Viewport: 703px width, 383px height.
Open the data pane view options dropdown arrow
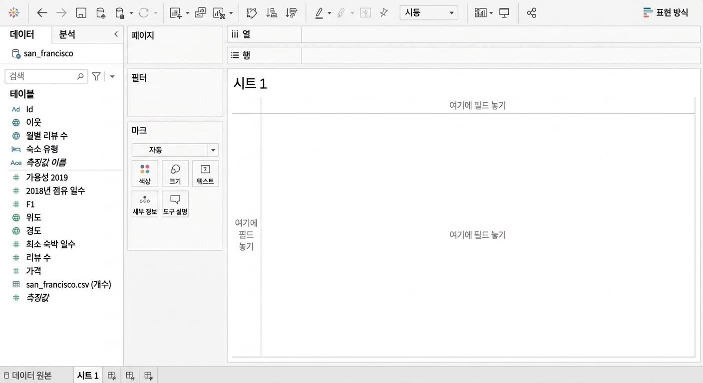coord(112,76)
